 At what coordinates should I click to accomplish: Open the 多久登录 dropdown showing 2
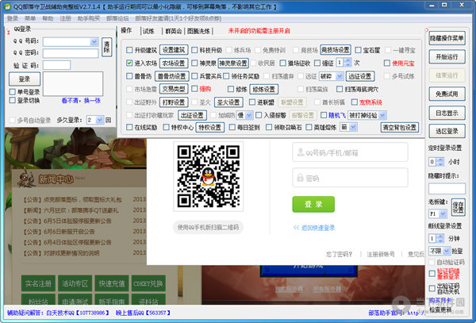100,120
